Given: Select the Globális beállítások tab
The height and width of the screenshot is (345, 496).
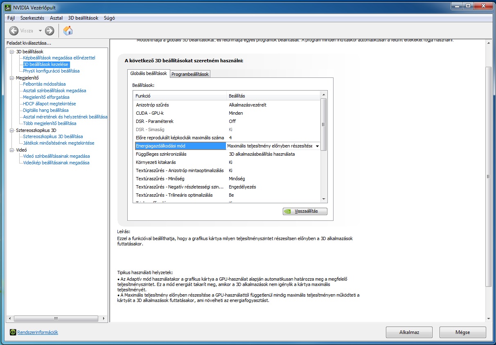Looking at the screenshot, I should click(x=149, y=73).
